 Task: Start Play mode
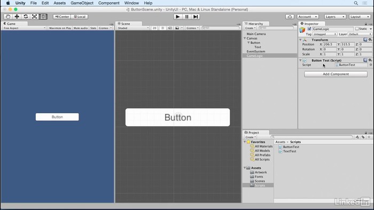point(178,17)
